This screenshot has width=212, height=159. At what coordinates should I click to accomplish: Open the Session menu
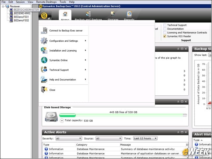[x=20, y=2]
